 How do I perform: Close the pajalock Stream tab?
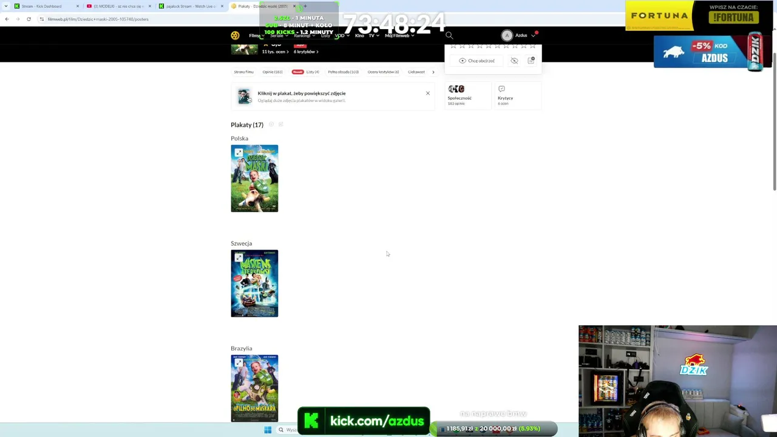222,6
